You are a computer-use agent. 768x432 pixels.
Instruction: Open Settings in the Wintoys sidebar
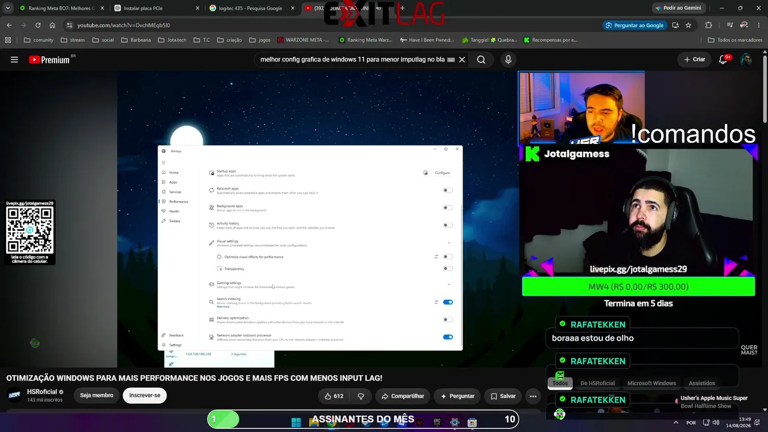[172, 345]
